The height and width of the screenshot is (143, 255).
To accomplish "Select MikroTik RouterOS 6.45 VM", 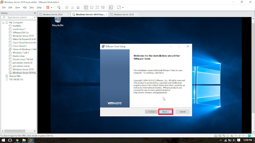I will (24, 39).
